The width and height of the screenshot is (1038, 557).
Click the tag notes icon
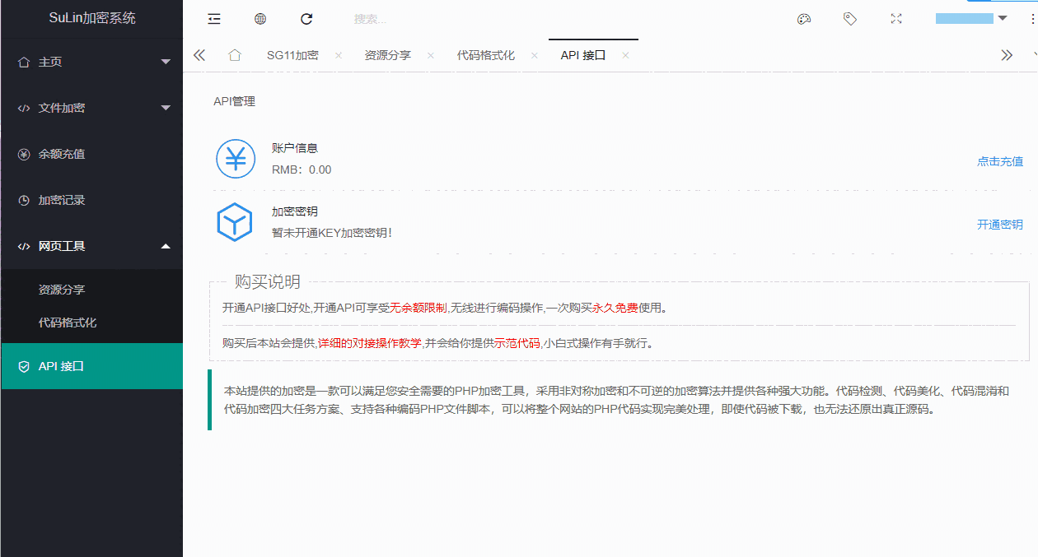click(850, 19)
